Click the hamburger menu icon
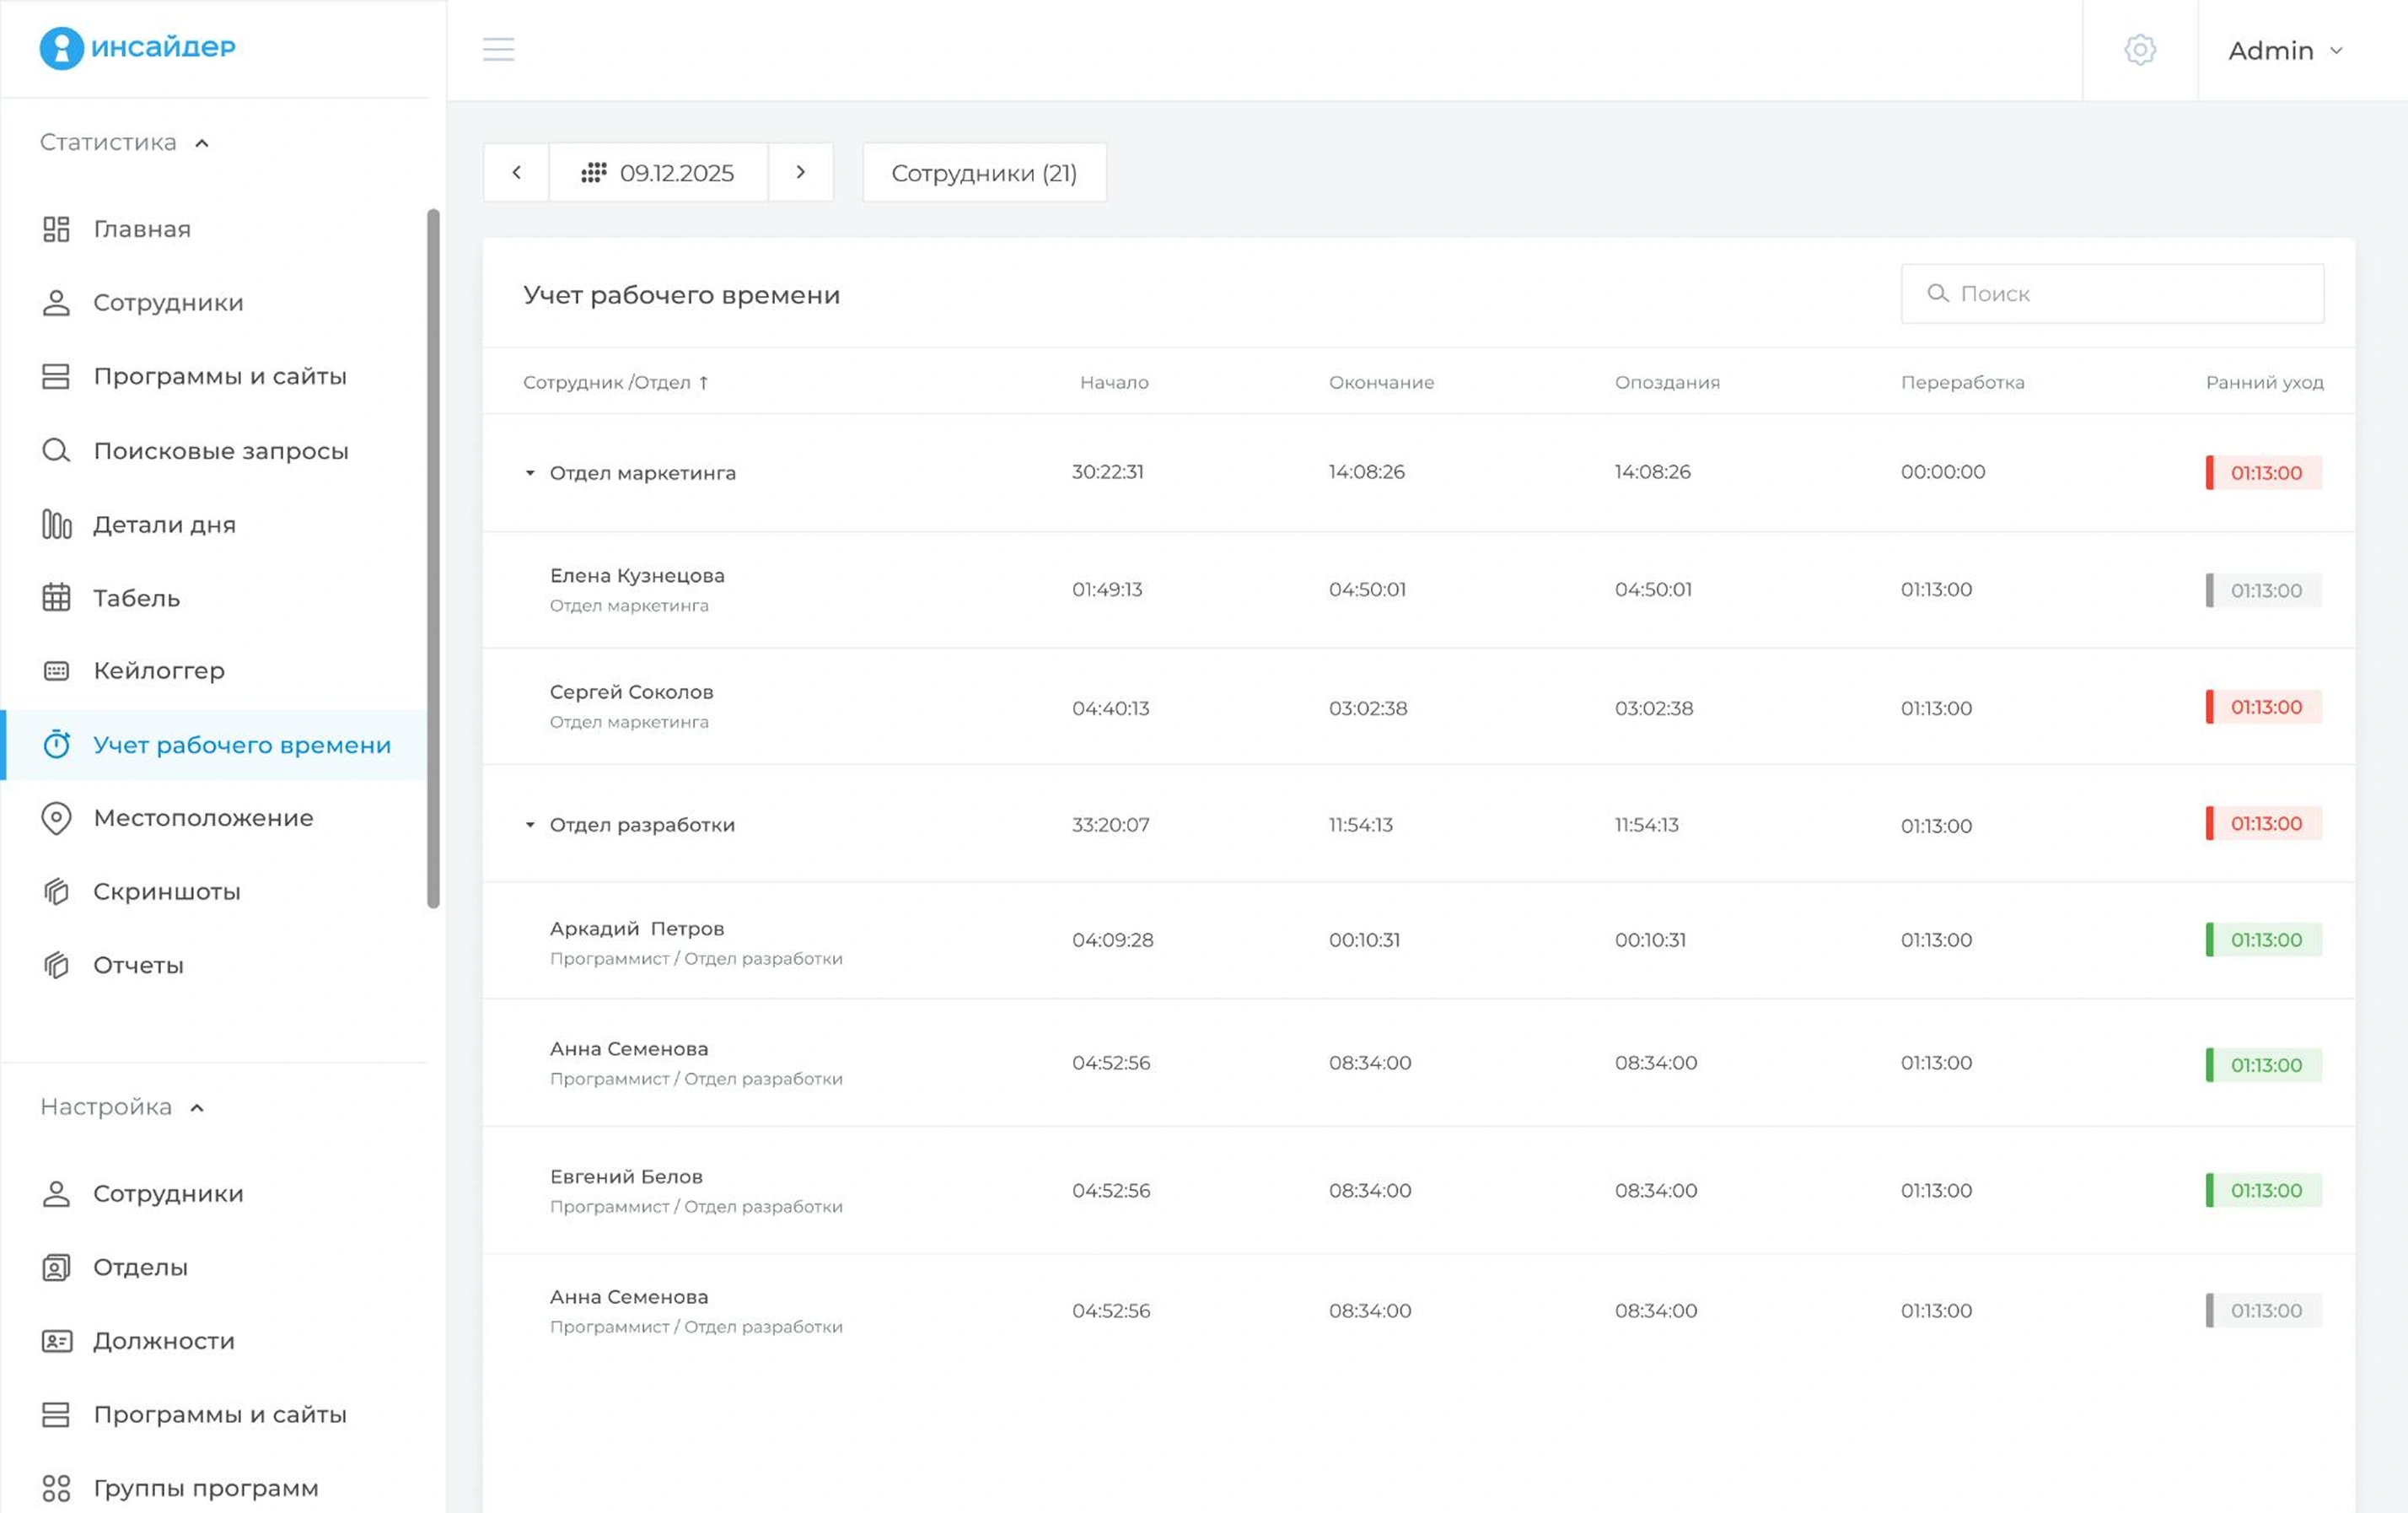The height and width of the screenshot is (1513, 2408). tap(498, 49)
